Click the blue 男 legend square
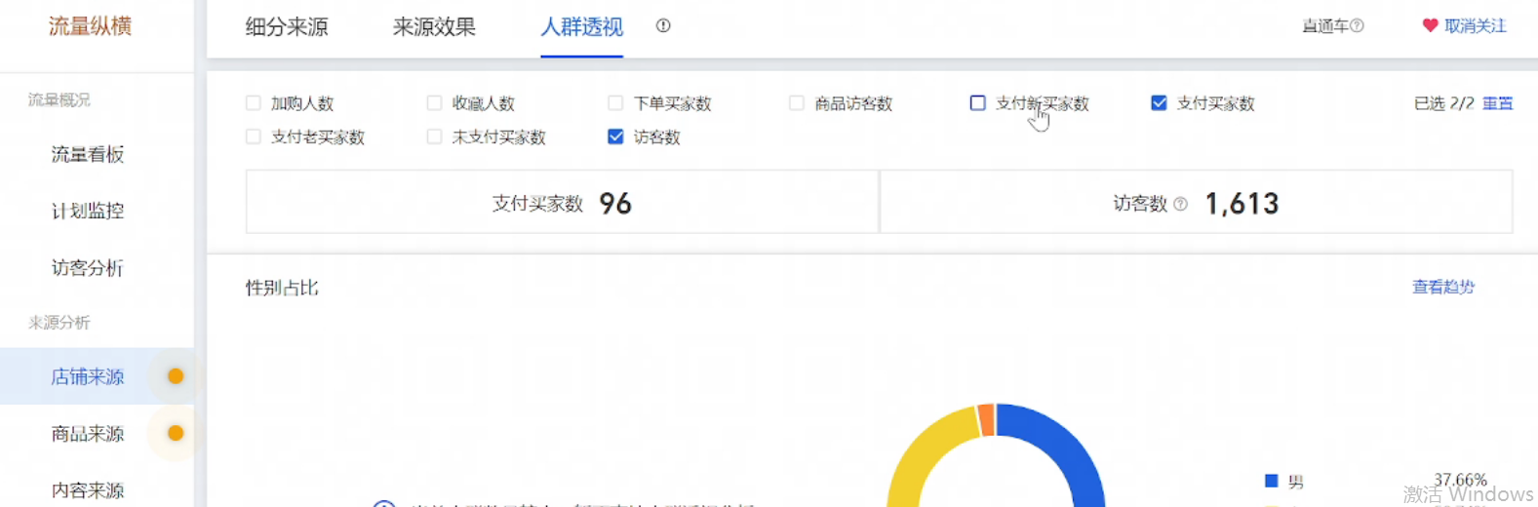Image resolution: width=1538 pixels, height=507 pixels. tap(1271, 481)
